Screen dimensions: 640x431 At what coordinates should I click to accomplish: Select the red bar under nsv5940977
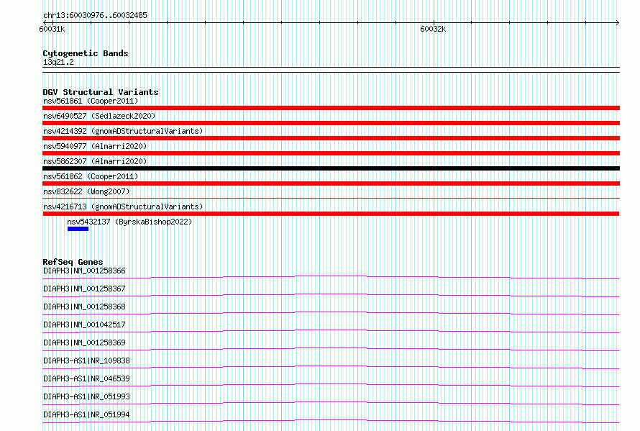click(331, 153)
